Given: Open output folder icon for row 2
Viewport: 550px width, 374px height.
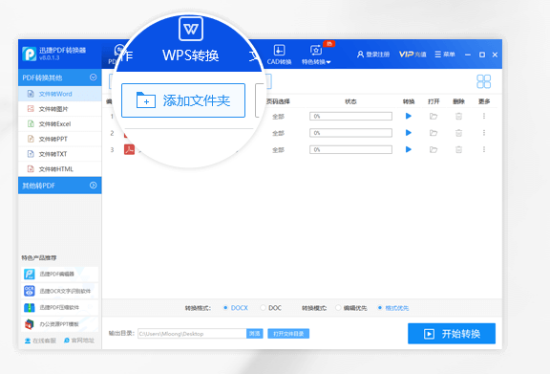Looking at the screenshot, I should pyautogui.click(x=434, y=133).
